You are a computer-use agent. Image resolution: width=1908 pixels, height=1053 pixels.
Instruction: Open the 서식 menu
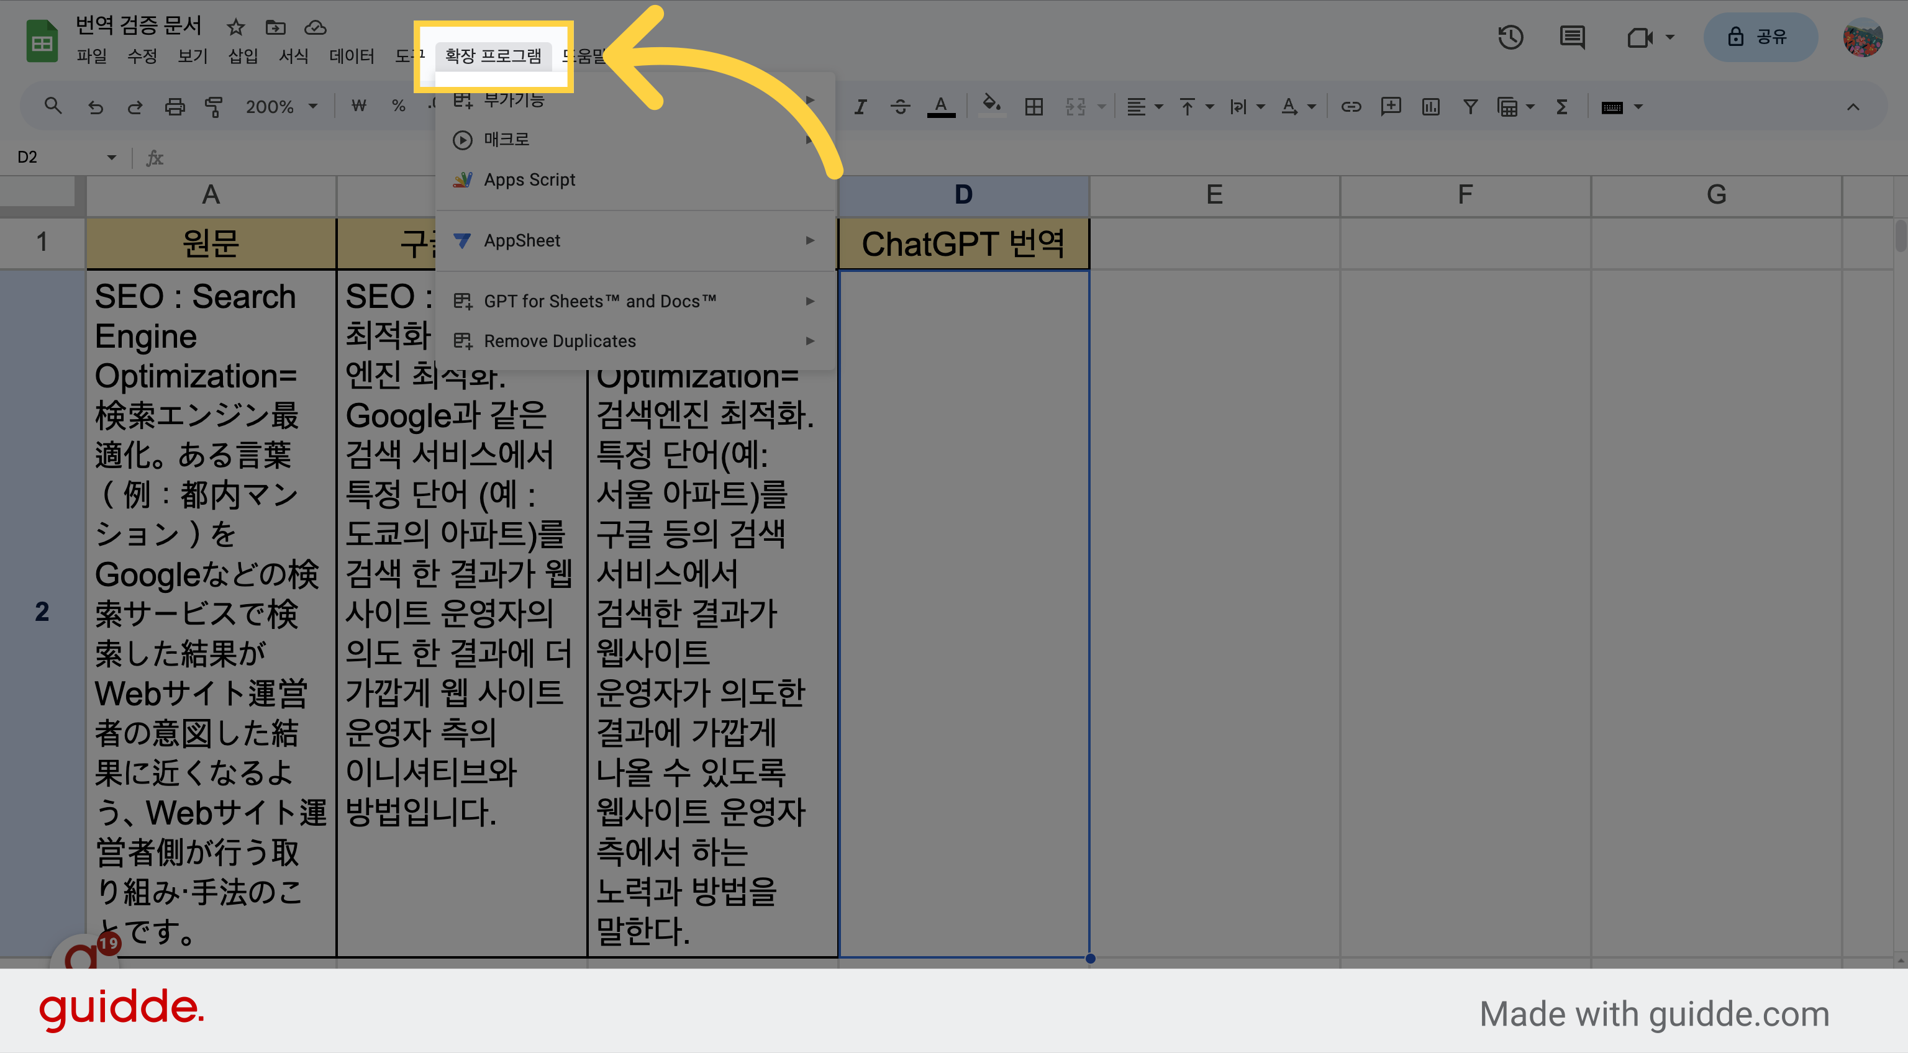coord(293,56)
